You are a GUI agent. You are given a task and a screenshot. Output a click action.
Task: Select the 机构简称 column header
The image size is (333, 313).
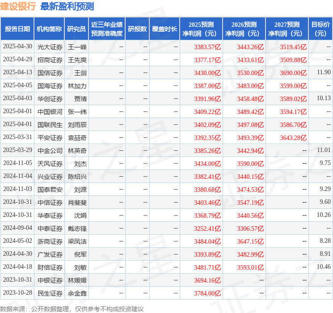click(x=49, y=29)
